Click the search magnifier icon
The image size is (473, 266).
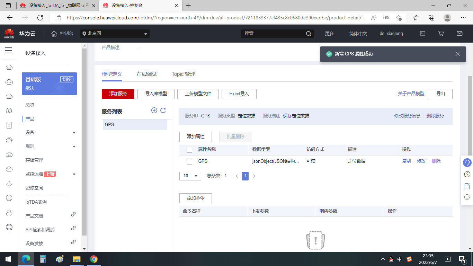point(309,34)
